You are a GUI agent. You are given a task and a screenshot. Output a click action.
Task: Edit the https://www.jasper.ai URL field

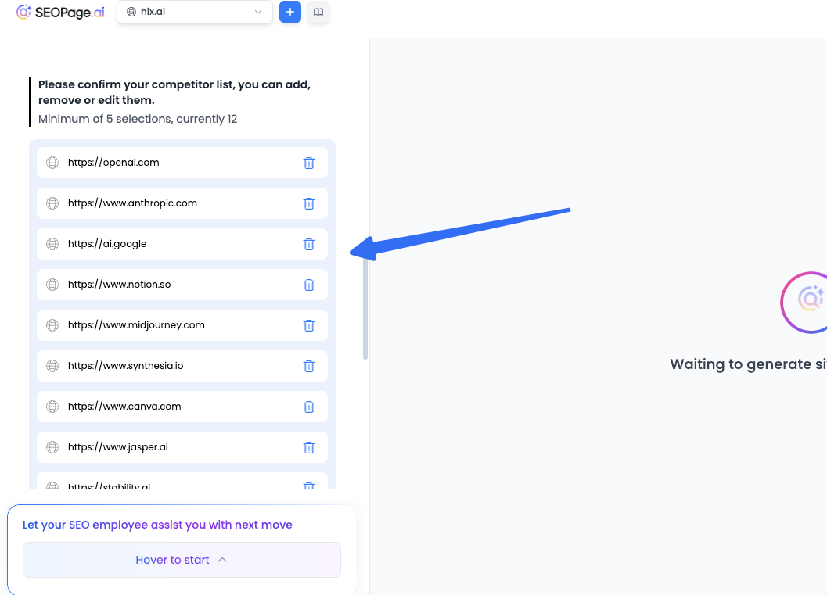pos(118,447)
